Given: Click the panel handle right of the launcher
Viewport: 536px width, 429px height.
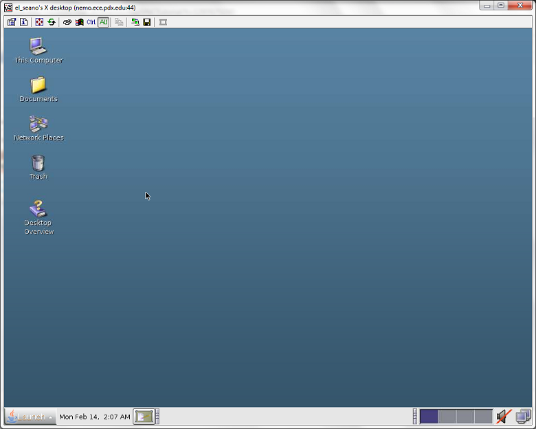Looking at the screenshot, I should coord(157,417).
